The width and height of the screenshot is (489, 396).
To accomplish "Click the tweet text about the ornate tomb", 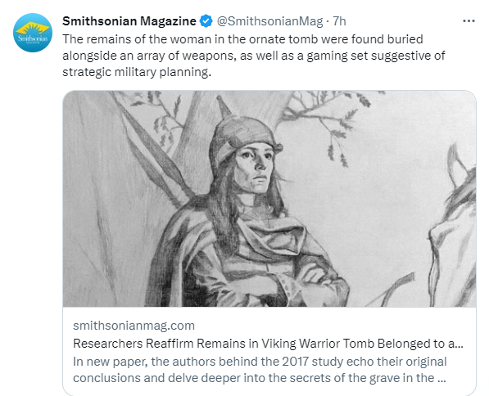I will (254, 56).
